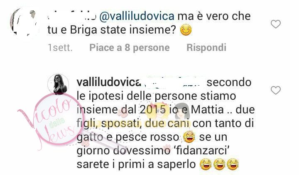
Task: Click Rispondi under the first comment
Action: [206, 48]
